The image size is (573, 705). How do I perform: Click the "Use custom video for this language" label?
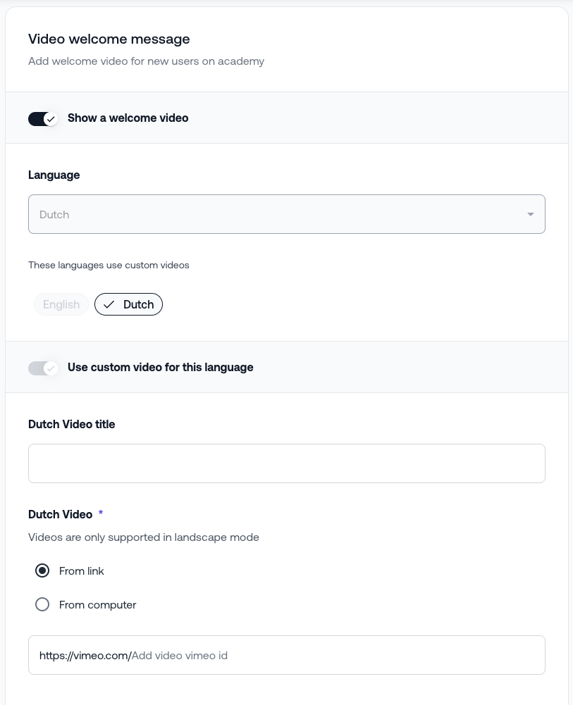(160, 368)
